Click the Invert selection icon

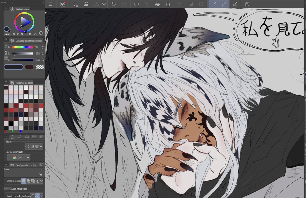[191, 4]
